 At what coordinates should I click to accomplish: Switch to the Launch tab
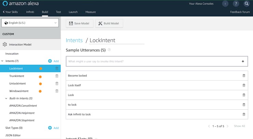73,12
